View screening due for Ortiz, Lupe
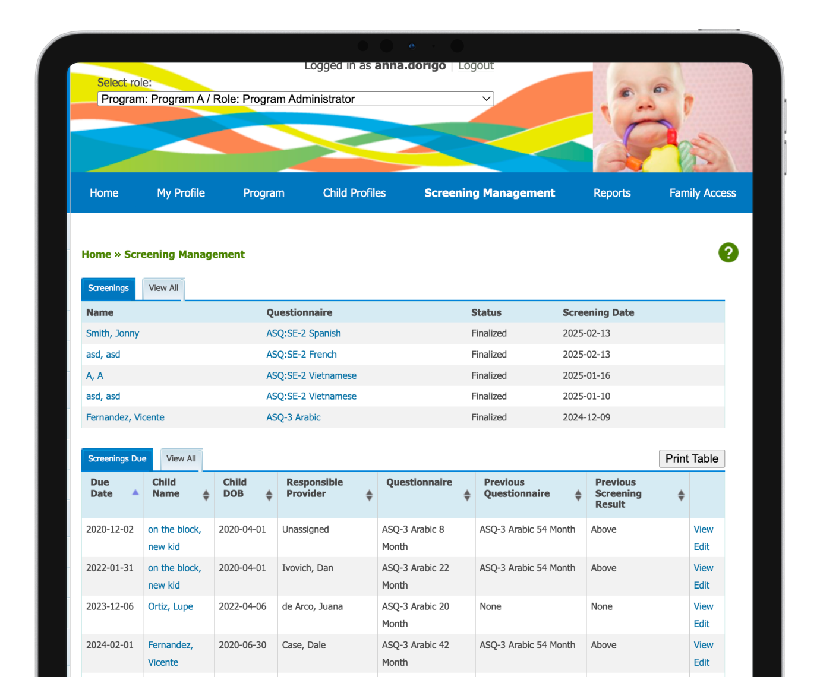The width and height of the screenshot is (820, 677). click(x=703, y=606)
